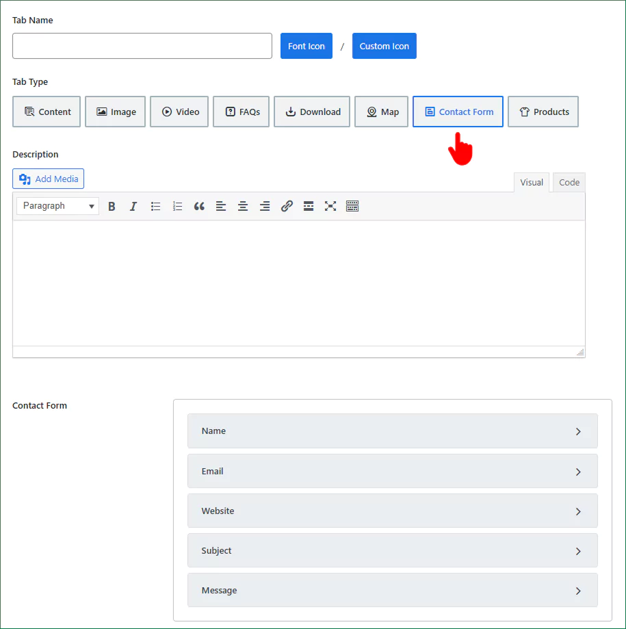Viewport: 626px width, 629px height.
Task: Apply bold formatting in the editor toolbar
Action: click(112, 206)
